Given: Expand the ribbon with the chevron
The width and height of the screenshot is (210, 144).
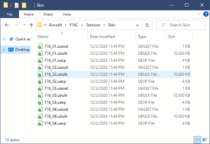Looking at the screenshot, I should point(198,14).
